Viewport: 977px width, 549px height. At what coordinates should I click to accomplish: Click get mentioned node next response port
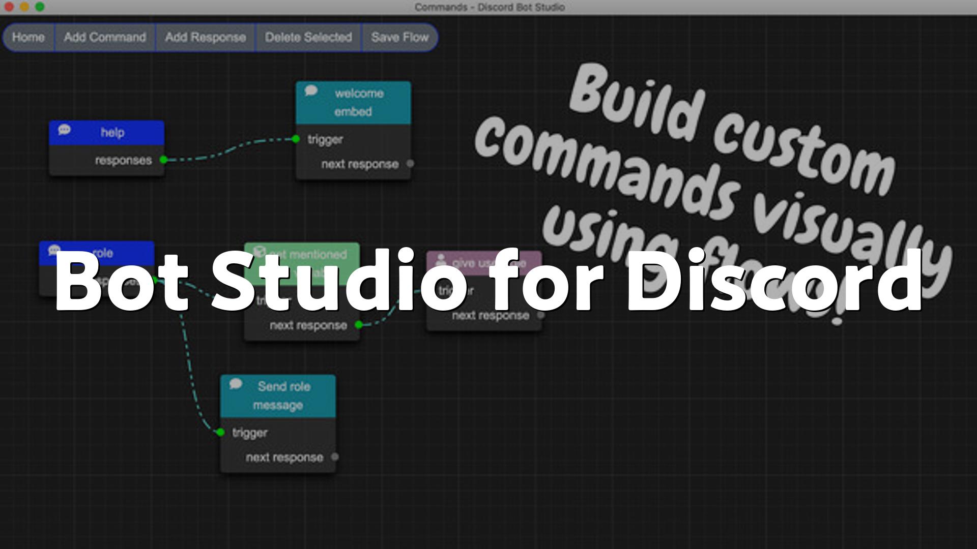pyautogui.click(x=359, y=324)
